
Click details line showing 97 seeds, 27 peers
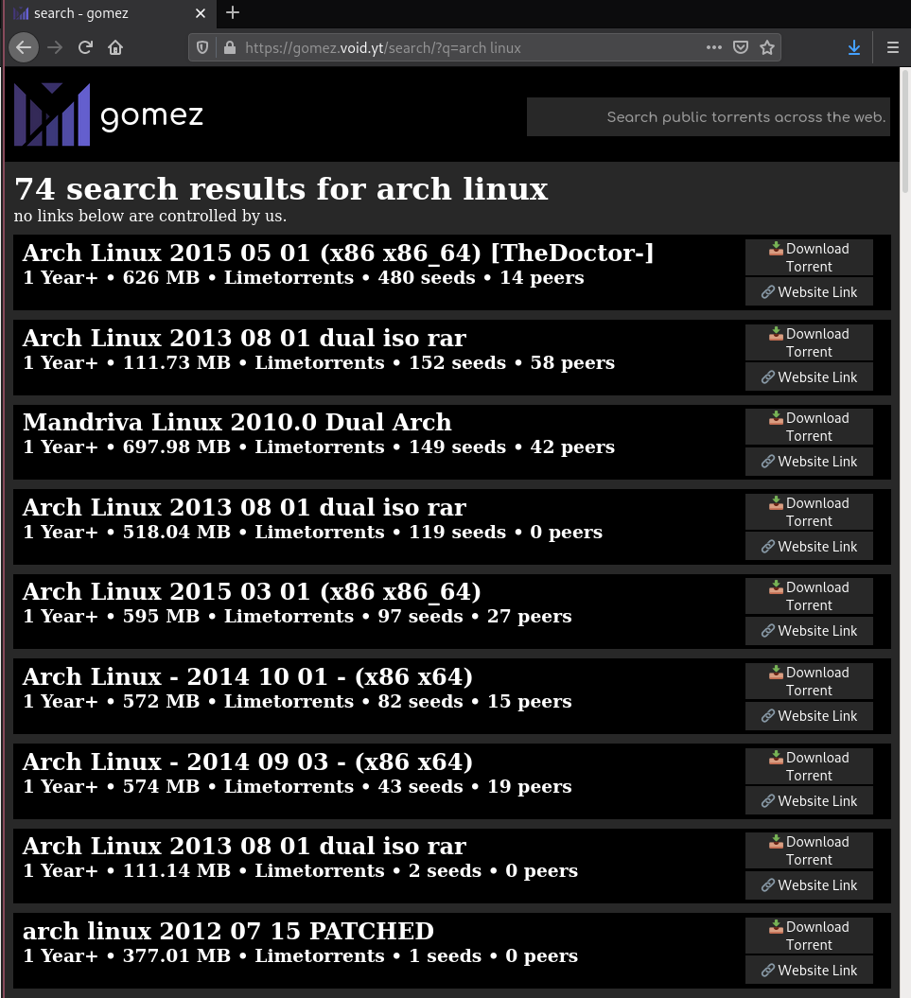pyautogui.click(x=297, y=616)
